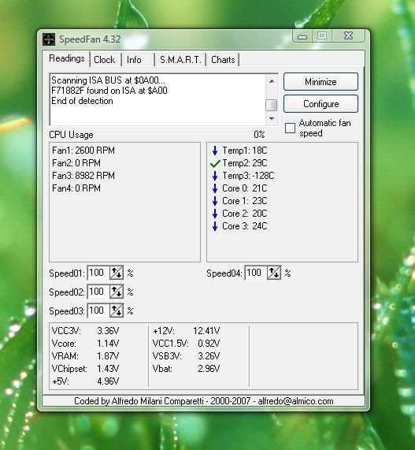The width and height of the screenshot is (415, 450).
Task: Click the Speed01 percentage input field
Action: pos(98,273)
